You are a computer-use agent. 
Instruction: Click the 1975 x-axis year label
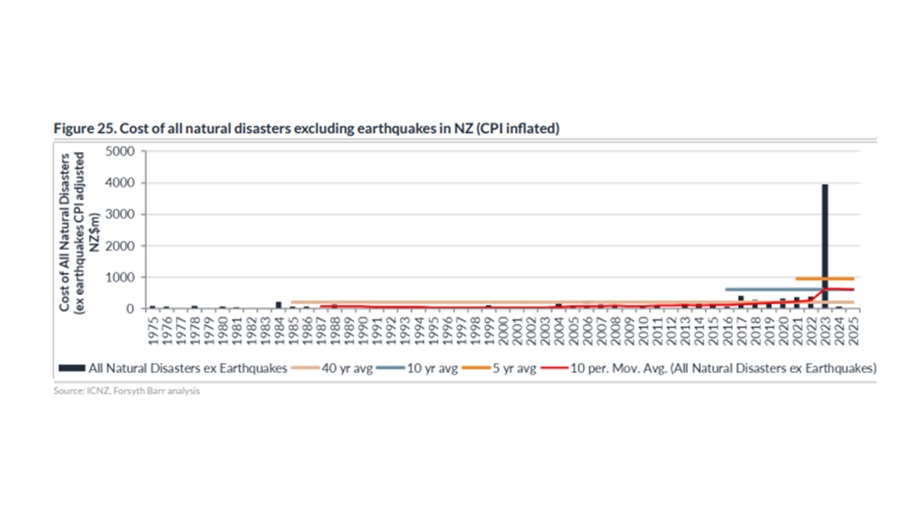153,330
